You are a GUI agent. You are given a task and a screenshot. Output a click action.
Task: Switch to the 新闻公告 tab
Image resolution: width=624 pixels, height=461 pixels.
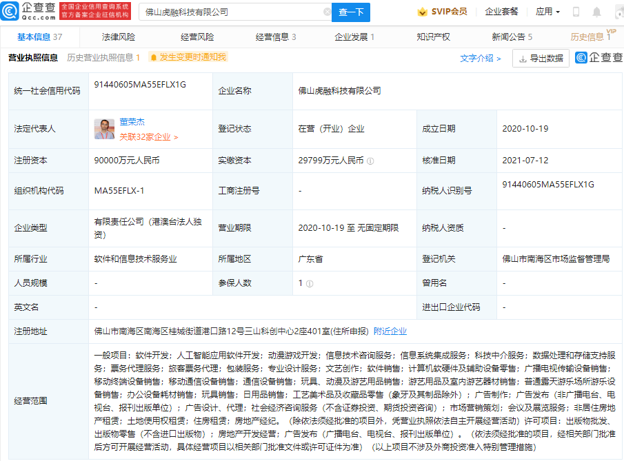(512, 37)
